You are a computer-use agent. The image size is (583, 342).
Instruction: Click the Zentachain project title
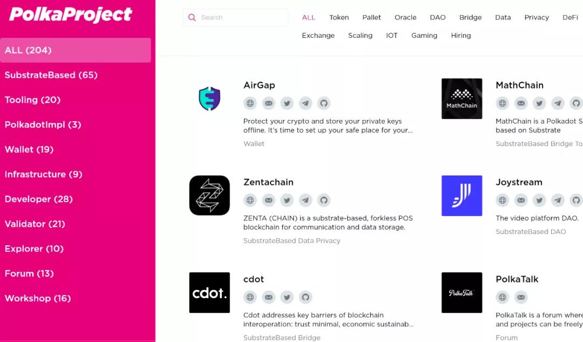[268, 183]
